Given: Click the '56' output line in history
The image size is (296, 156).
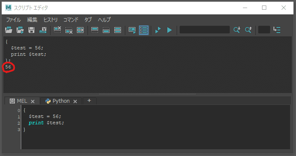Looking at the screenshot, I should (8, 67).
